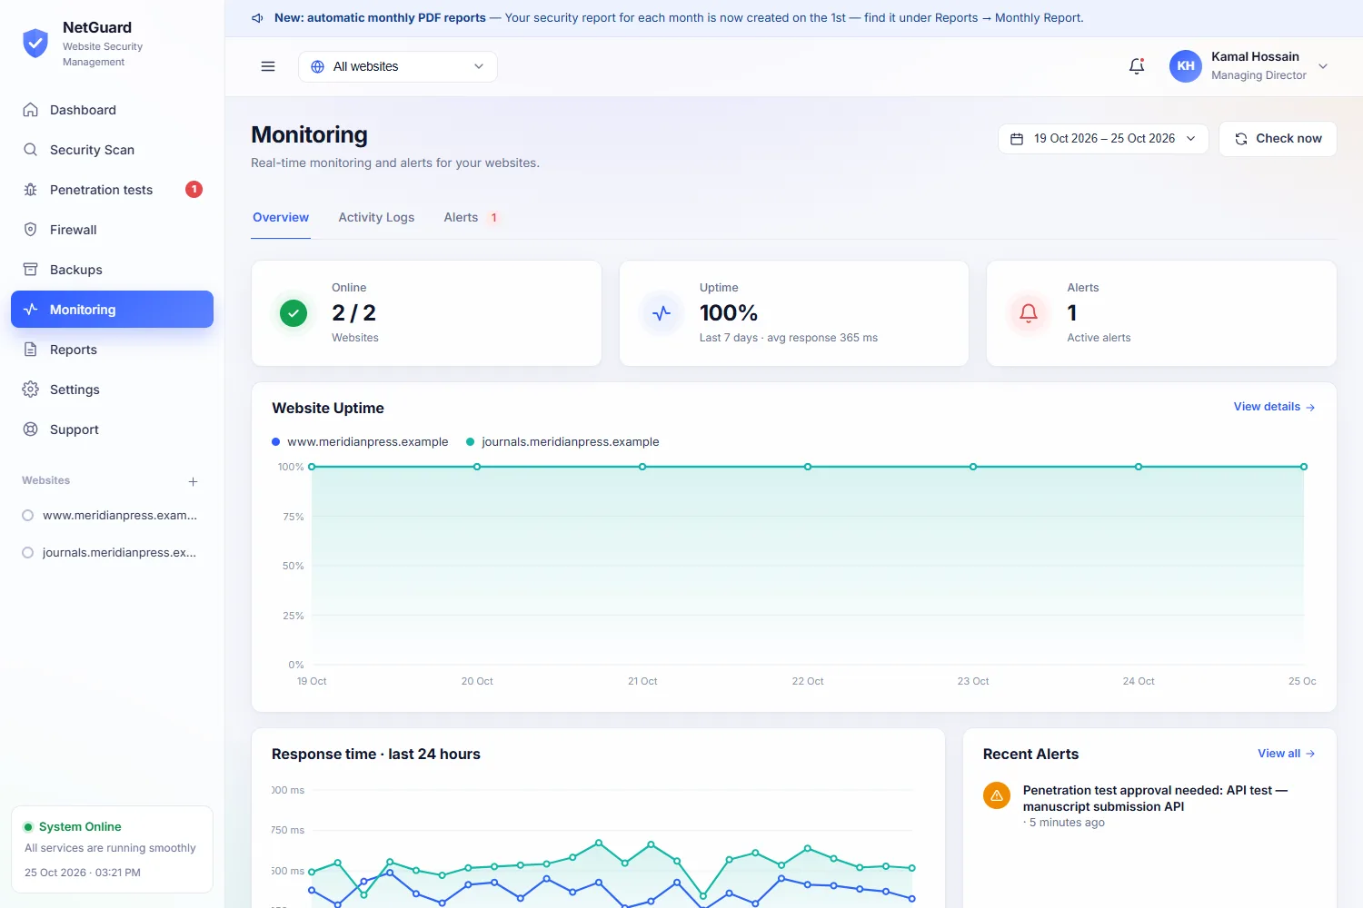Viewport: 1363px width, 908px height.
Task: Click the System Online status text
Action: click(x=80, y=826)
